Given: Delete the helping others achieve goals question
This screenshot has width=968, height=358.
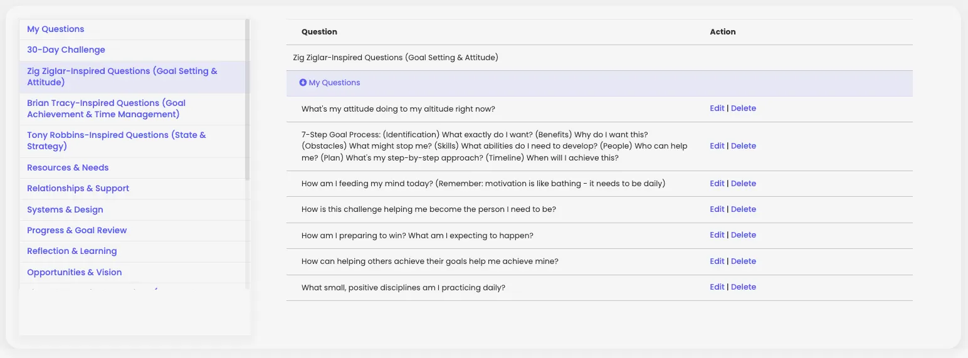Looking at the screenshot, I should pos(744,261).
